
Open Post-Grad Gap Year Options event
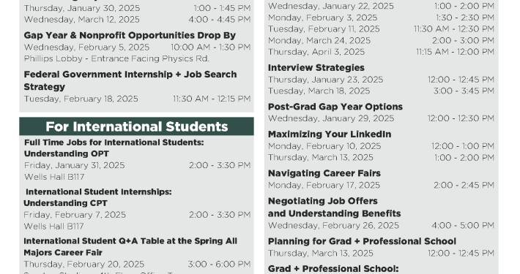(335, 107)
